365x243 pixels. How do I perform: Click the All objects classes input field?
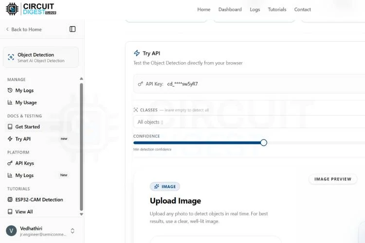click(x=249, y=122)
